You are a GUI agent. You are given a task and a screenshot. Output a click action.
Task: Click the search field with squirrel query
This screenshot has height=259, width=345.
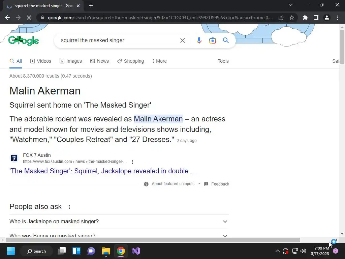[119, 40]
